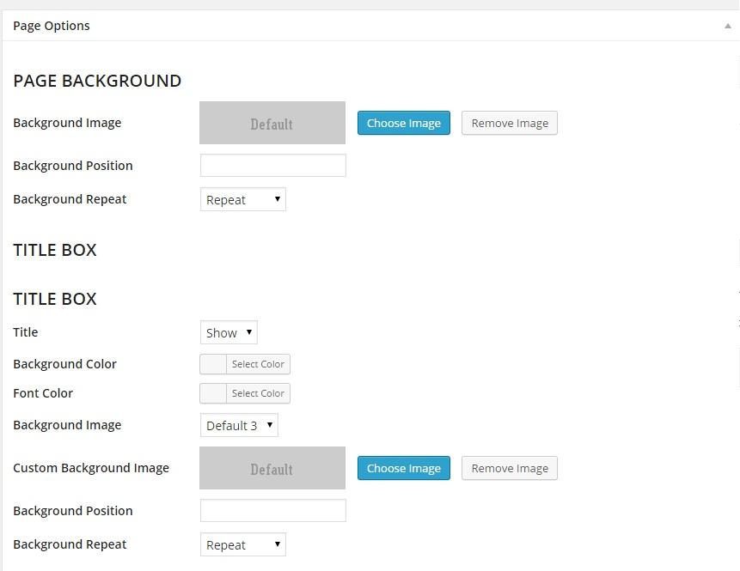This screenshot has width=740, height=571.
Task: Click the Background Color label
Action: coord(64,364)
